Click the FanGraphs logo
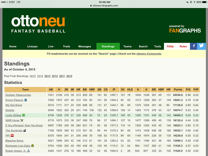The image size is (208, 156). pos(185,29)
